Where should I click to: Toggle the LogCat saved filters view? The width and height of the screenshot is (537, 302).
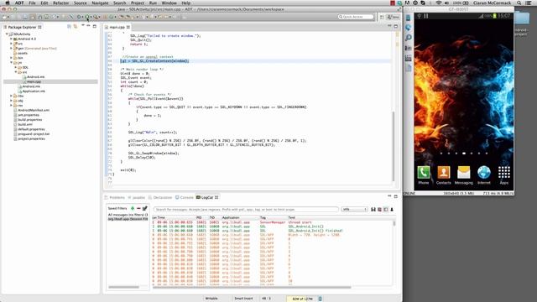click(386, 209)
